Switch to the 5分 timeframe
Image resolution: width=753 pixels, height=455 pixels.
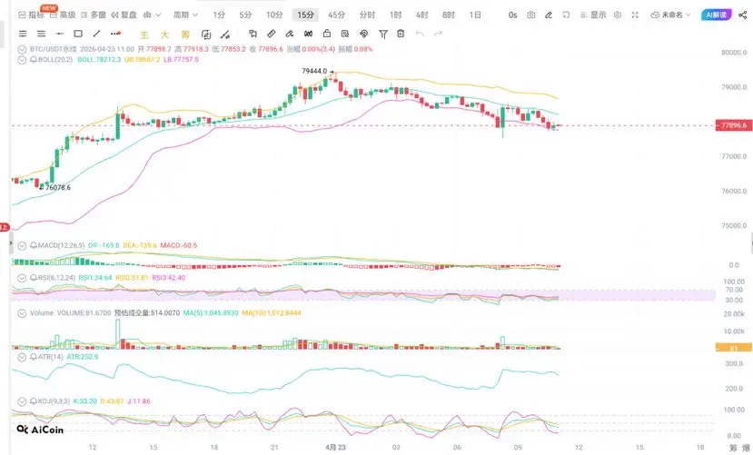[245, 15]
